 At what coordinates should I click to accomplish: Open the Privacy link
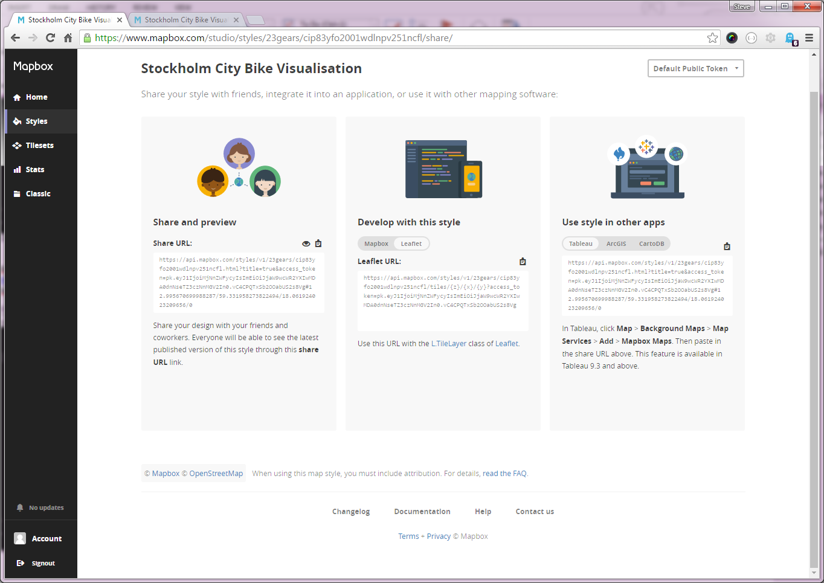(x=439, y=536)
